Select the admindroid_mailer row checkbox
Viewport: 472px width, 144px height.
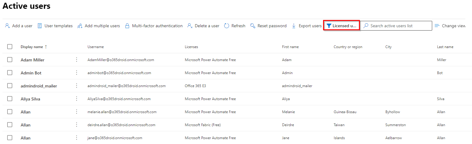click(x=10, y=86)
